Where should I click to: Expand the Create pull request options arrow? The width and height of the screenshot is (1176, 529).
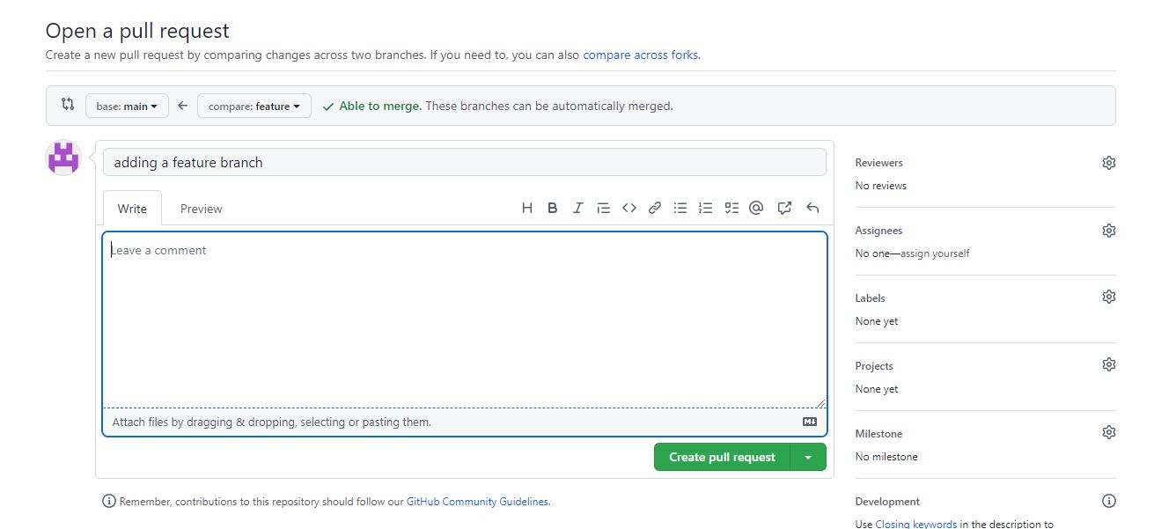(x=808, y=457)
